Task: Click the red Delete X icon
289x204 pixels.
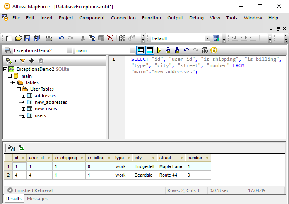Action: click(110, 38)
